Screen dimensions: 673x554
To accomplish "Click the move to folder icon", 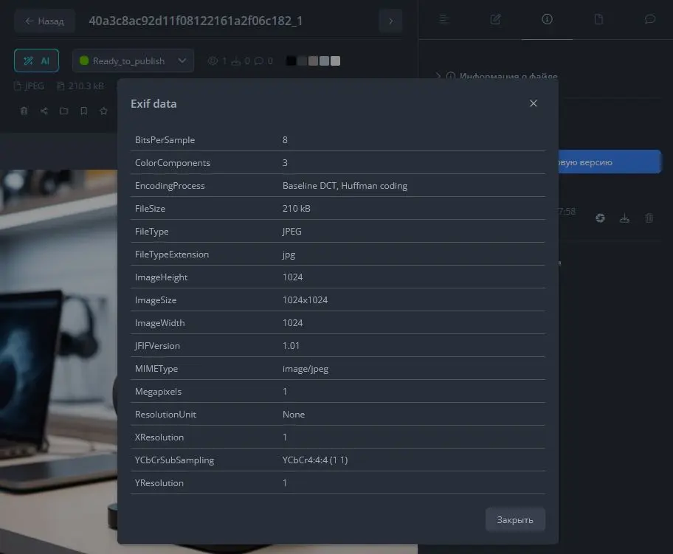I will coord(64,111).
